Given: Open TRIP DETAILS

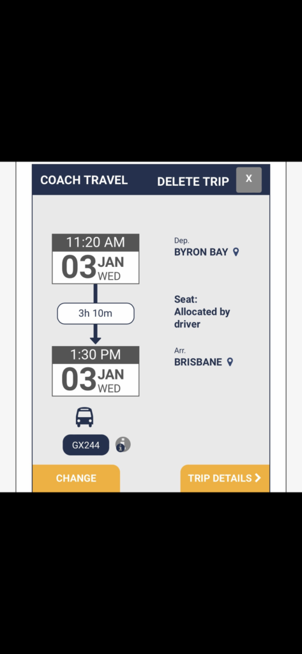Looking at the screenshot, I should tap(225, 478).
